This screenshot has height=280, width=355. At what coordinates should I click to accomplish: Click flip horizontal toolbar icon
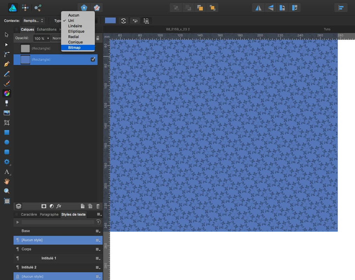pos(258,8)
